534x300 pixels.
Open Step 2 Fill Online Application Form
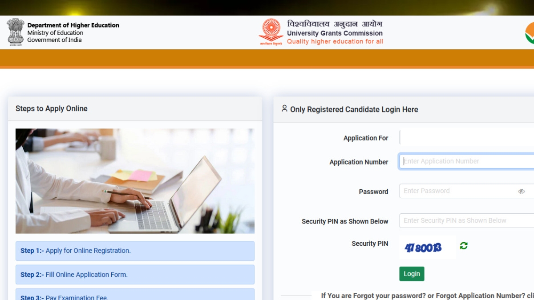click(x=135, y=275)
